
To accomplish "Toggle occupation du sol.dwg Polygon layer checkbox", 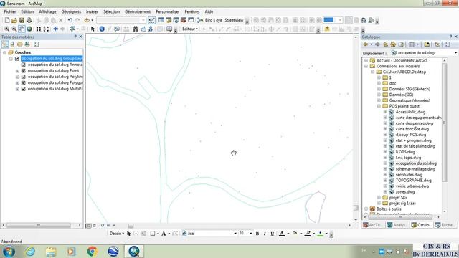I will coord(24,83).
